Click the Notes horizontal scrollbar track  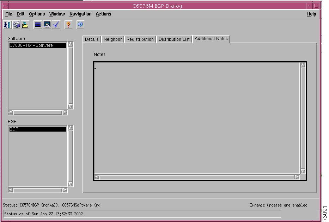coord(197,177)
